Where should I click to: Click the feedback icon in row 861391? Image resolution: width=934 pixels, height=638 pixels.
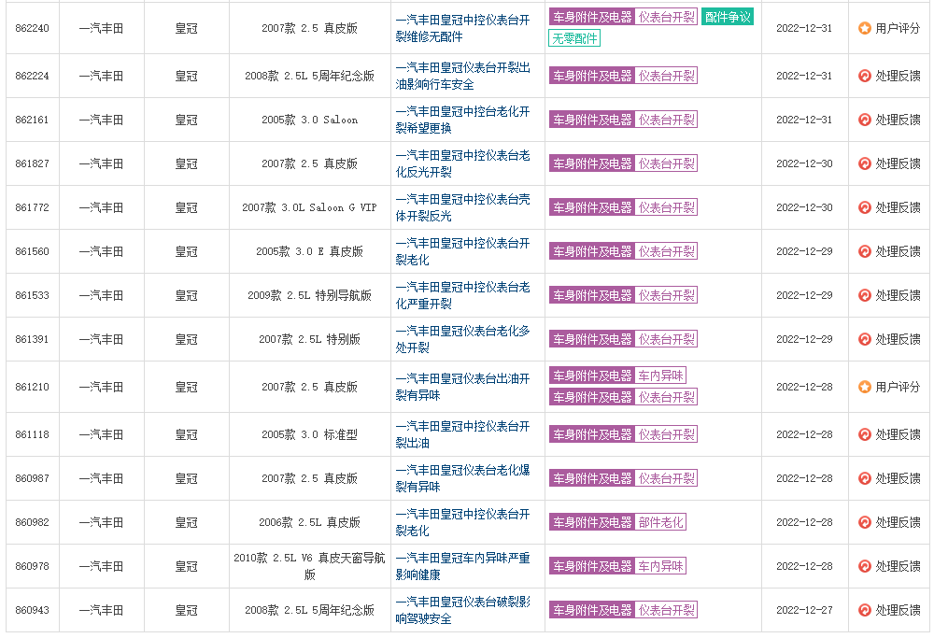tap(864, 339)
